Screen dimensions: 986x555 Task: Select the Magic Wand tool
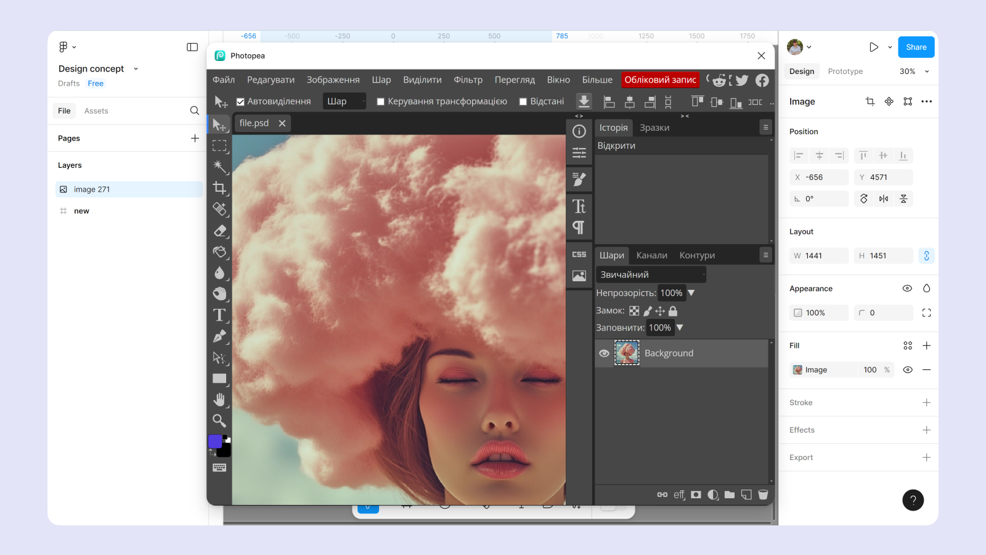click(219, 166)
